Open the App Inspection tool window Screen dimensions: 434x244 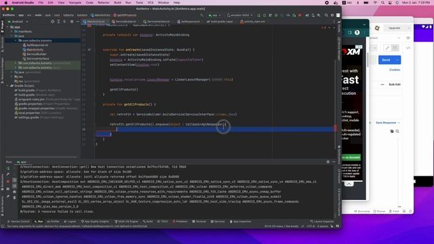(241, 222)
